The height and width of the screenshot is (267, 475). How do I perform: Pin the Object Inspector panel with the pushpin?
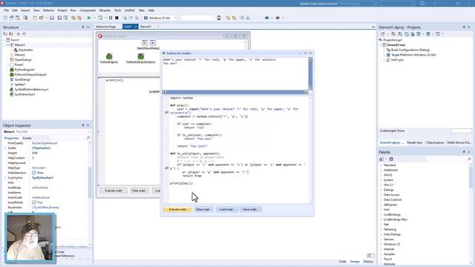click(x=82, y=125)
